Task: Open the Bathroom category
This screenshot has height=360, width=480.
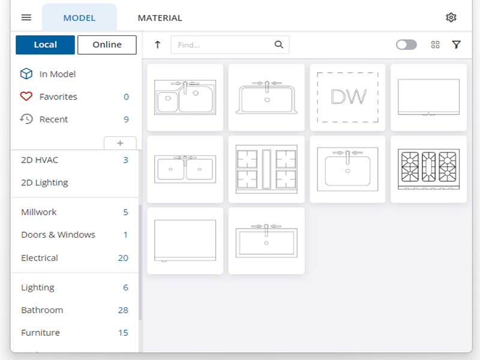Action: [42, 310]
